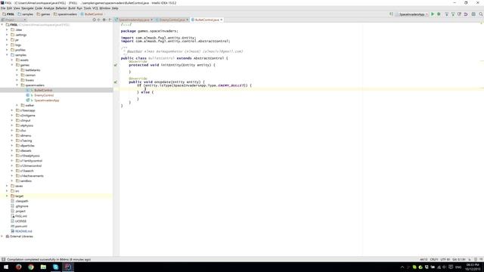Close the EnemyControl.java editor tab
Screen dimensions: 484x272
point(187,20)
